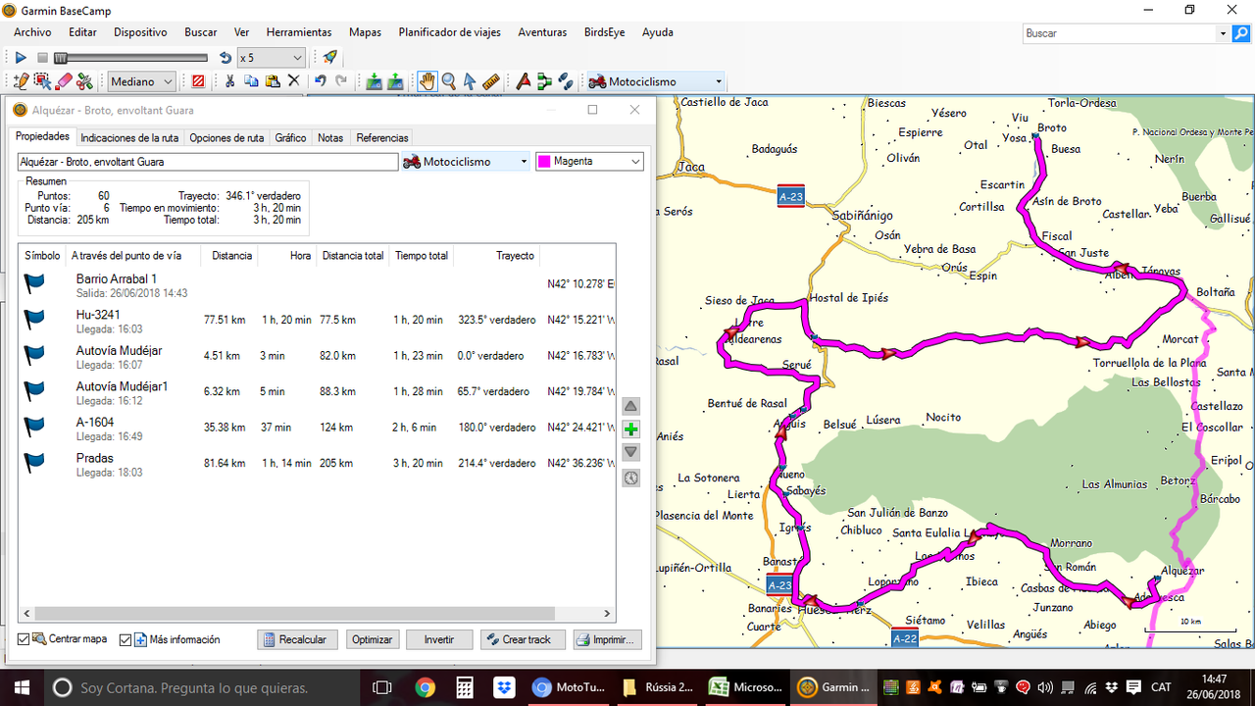Select the hand pan tool
Screen dimensions: 1255x706
(x=427, y=81)
